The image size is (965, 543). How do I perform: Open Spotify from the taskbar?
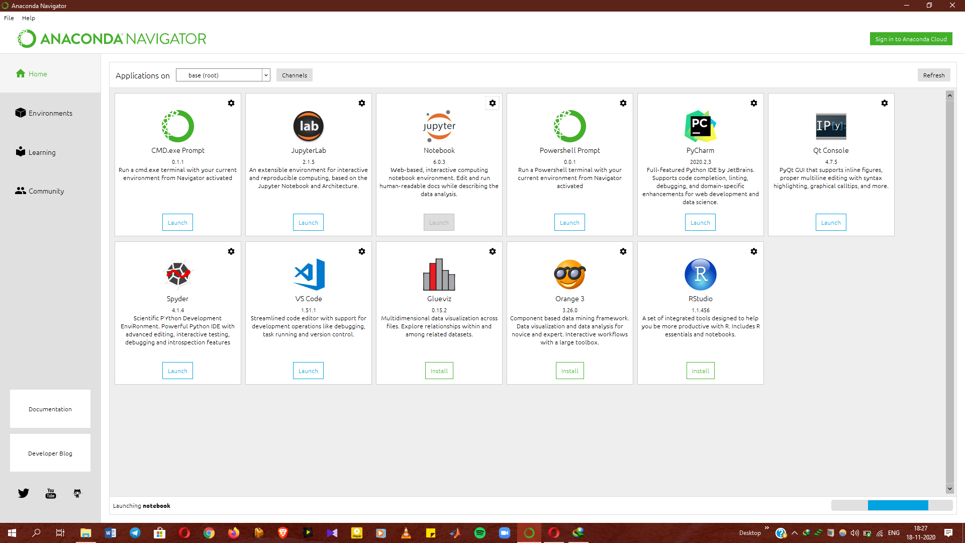479,532
